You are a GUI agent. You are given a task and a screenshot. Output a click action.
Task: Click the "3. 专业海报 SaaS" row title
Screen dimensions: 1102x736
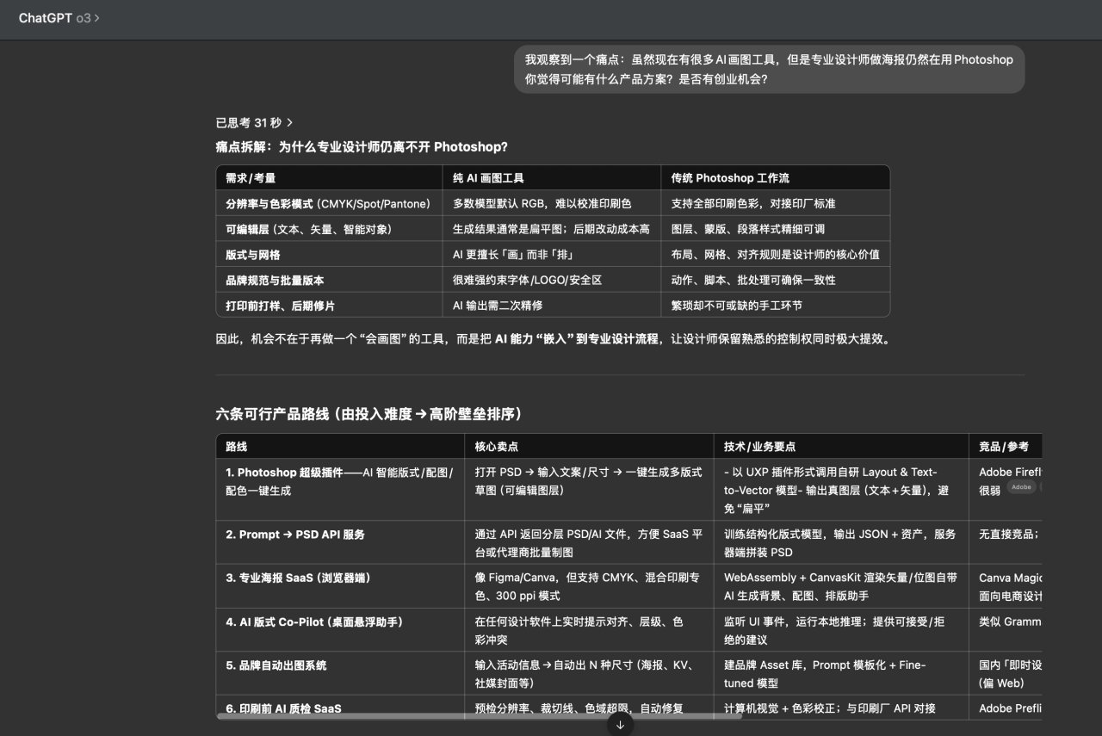point(298,578)
